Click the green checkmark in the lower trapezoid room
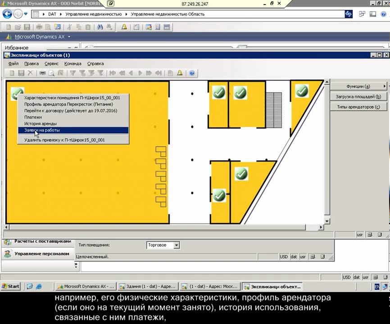Image resolution: width=390 pixels, height=324 pixels. point(241,173)
